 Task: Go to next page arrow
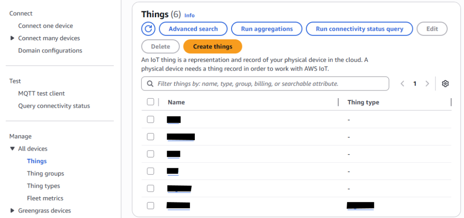click(x=427, y=84)
